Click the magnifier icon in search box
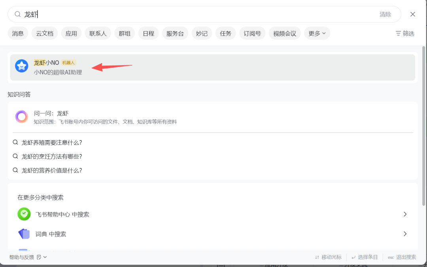 pos(17,14)
